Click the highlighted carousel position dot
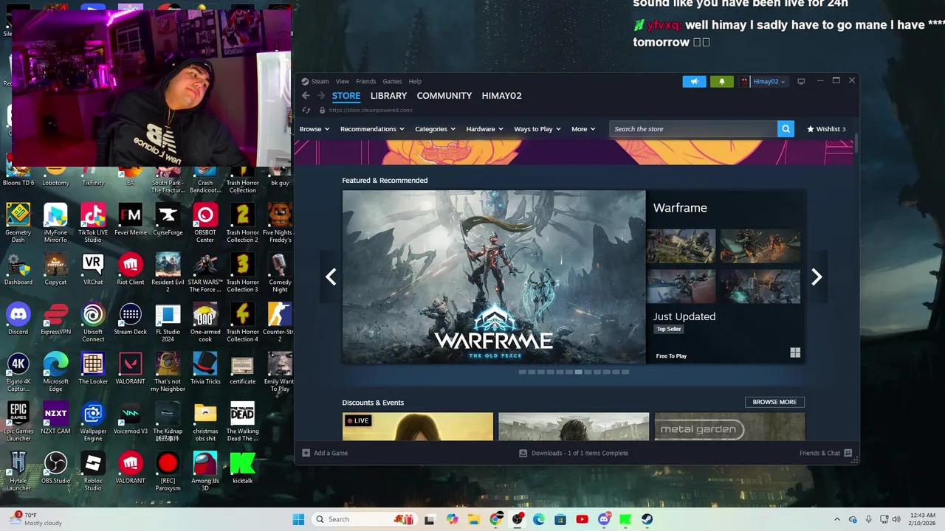This screenshot has width=945, height=531. [x=578, y=372]
